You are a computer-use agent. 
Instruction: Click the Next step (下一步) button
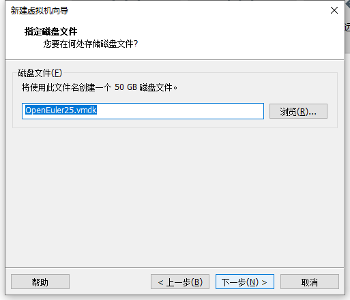[x=245, y=282]
